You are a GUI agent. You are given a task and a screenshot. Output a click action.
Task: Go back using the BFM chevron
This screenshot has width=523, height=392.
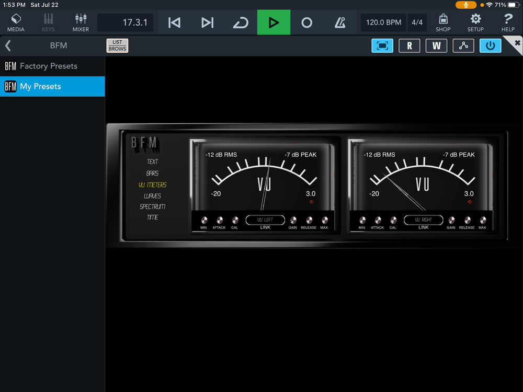click(x=8, y=45)
